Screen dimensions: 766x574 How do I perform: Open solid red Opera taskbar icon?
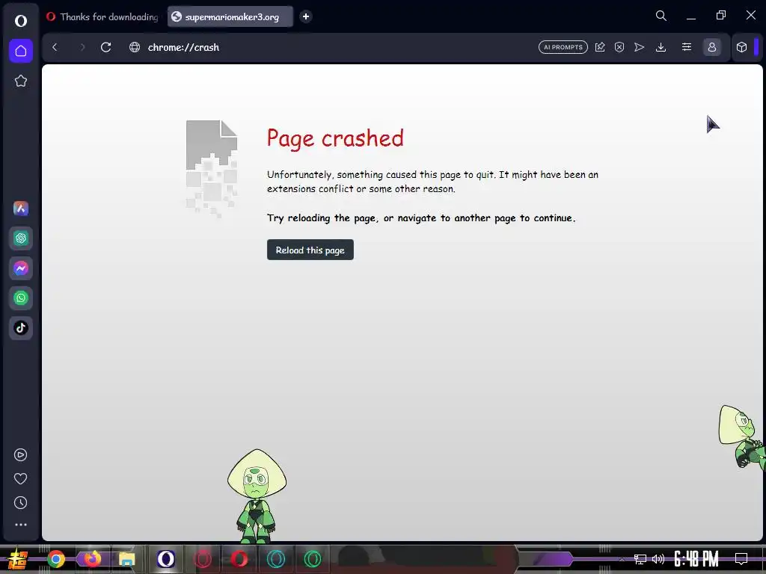(x=239, y=559)
